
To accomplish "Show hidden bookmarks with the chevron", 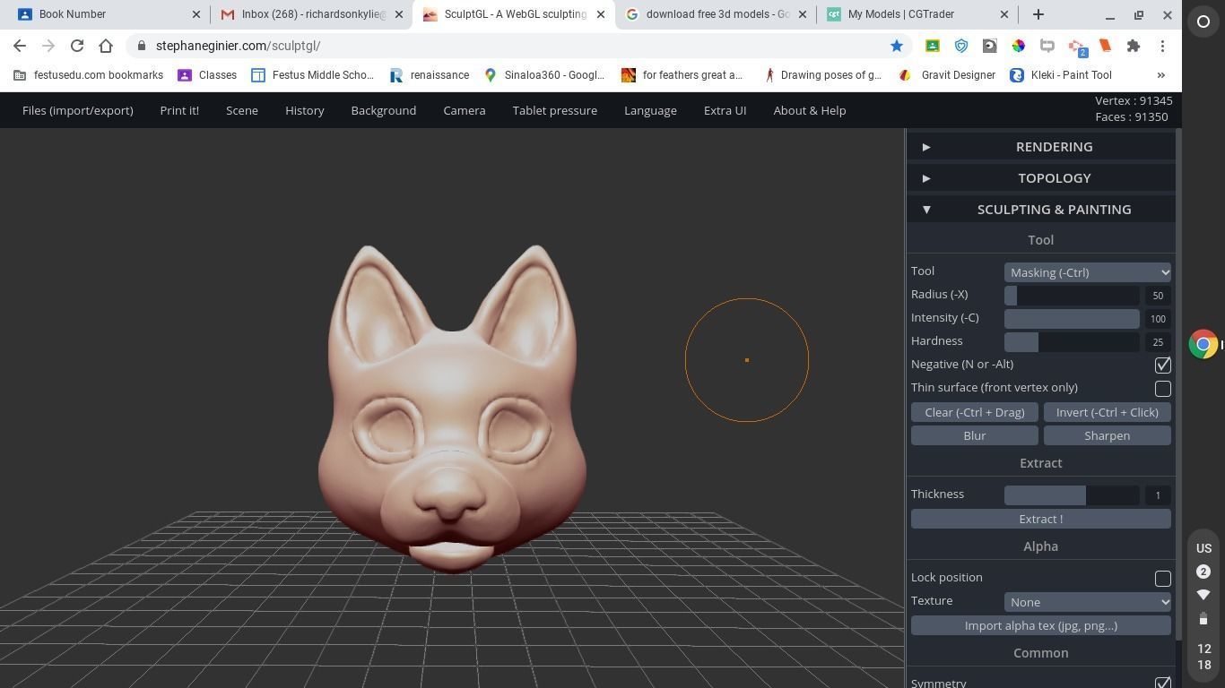I will pyautogui.click(x=1161, y=75).
